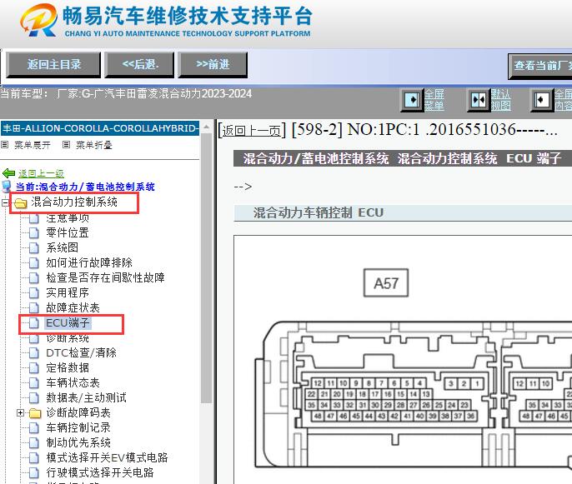Click page icon beside 系统图

[x=34, y=248]
